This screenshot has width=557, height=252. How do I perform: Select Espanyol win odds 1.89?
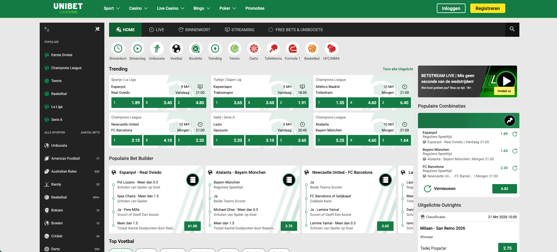pos(127,103)
